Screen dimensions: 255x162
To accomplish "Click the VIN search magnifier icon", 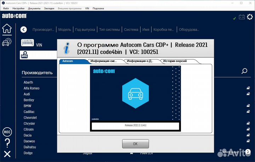I will click(x=24, y=55).
